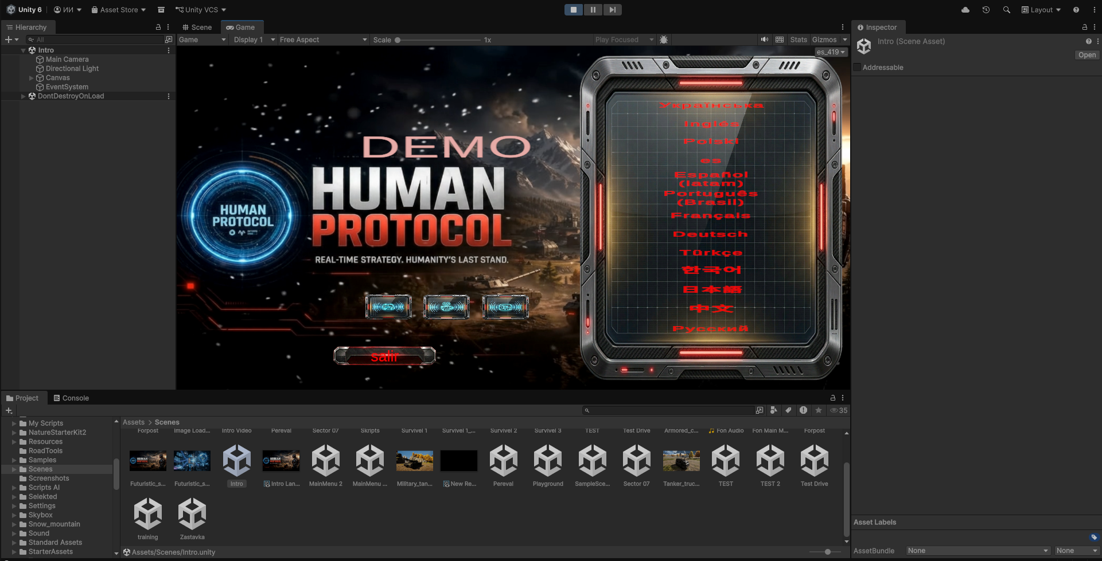Open the Inspector panel's kebab menu
1102x561 pixels.
coord(1096,27)
